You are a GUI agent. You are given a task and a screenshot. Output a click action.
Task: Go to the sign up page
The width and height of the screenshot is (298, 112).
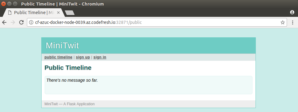point(83,57)
